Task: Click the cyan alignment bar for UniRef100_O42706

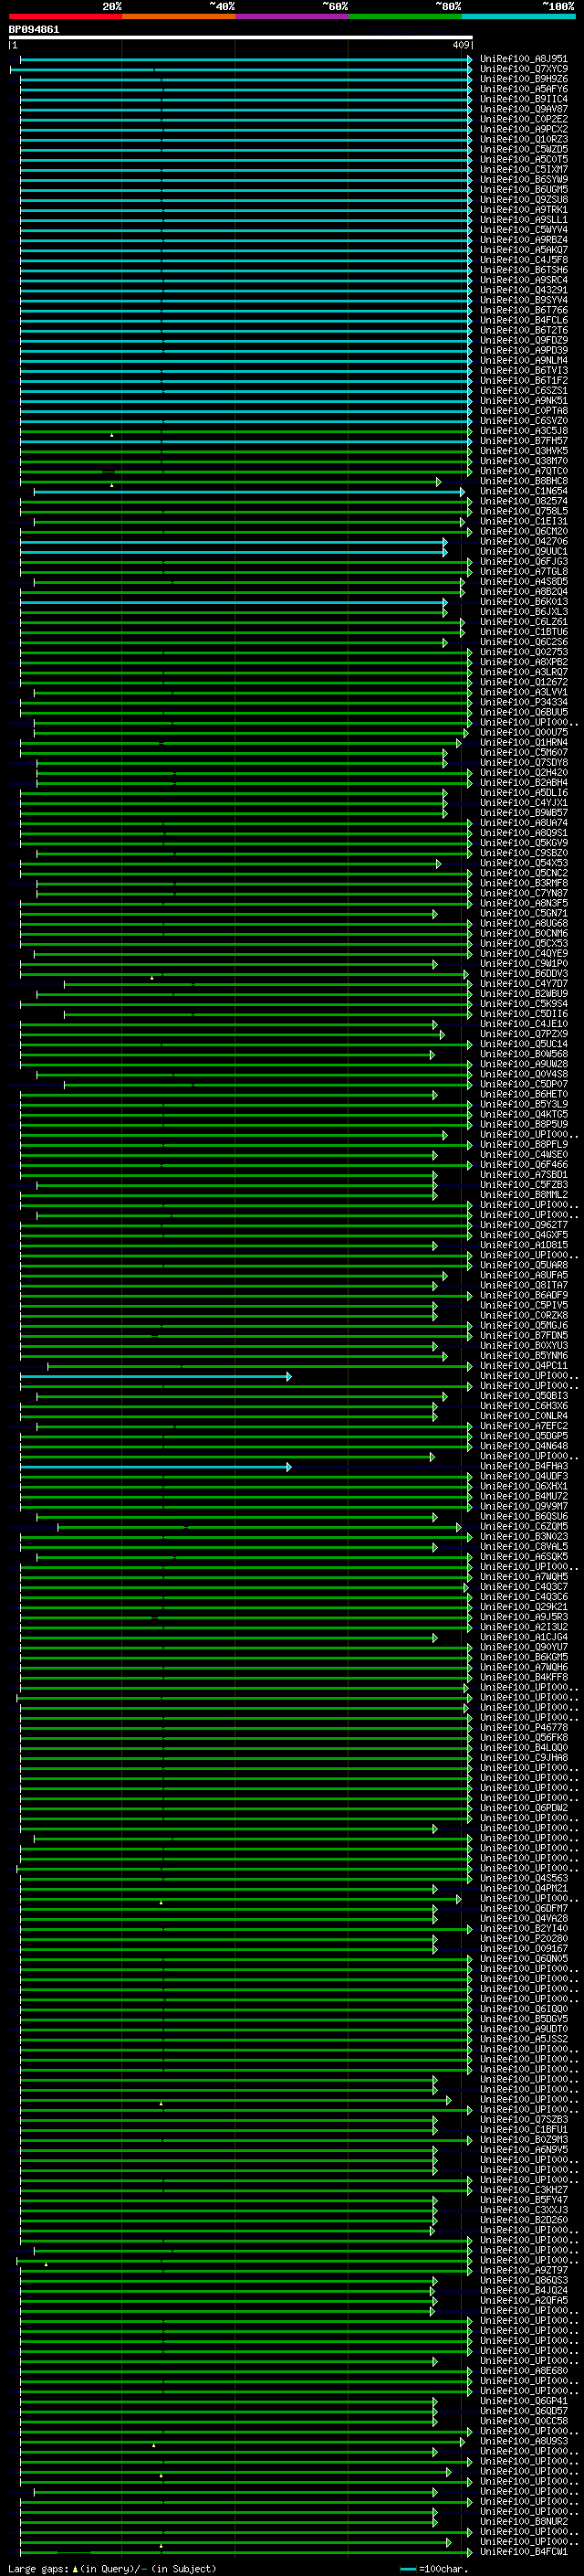Action: pos(234,542)
